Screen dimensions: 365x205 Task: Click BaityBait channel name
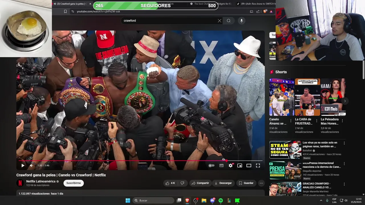coord(307,150)
